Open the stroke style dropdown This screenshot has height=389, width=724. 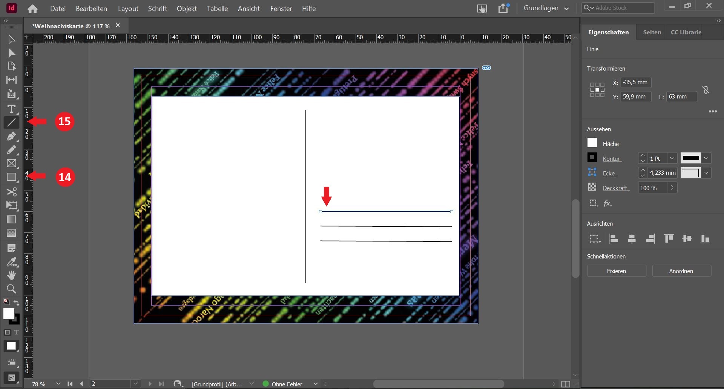tap(706, 158)
